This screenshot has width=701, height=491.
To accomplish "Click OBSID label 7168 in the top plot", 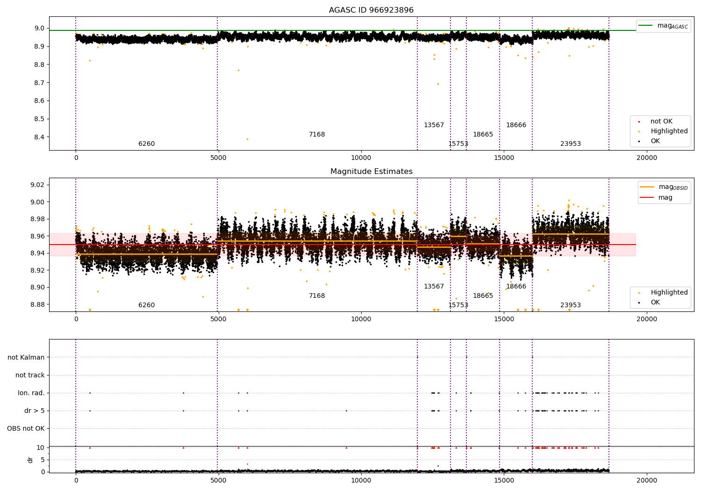I will coord(317,135).
